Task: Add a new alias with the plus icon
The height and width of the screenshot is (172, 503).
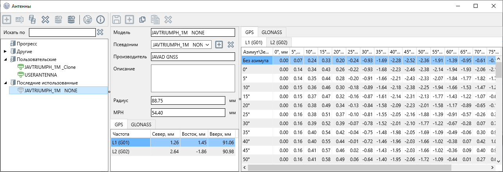Action: [219, 45]
